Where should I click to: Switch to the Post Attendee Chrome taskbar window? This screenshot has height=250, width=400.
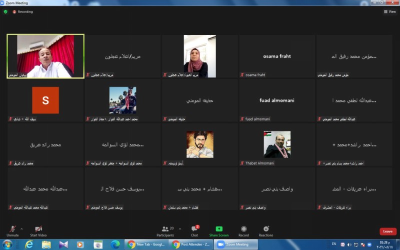click(190, 244)
